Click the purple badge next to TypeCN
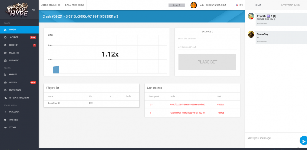The image size is (307, 150). click(x=269, y=16)
